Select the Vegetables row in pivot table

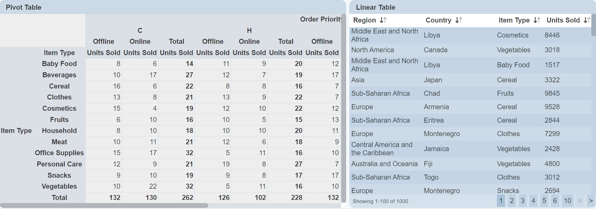[59, 186]
